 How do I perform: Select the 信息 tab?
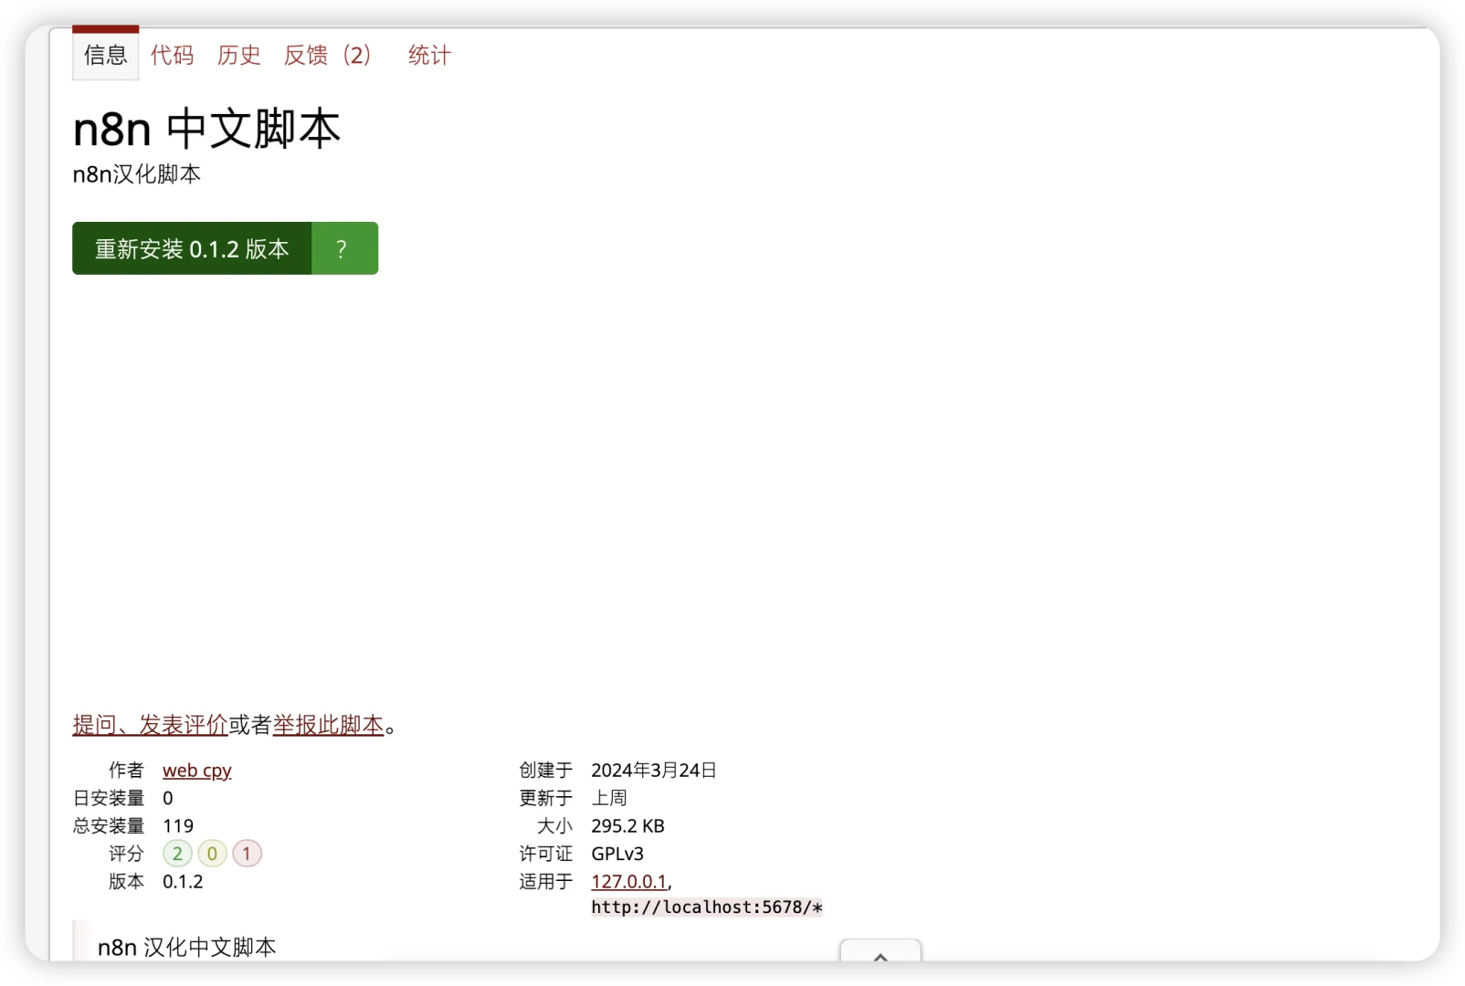point(104,56)
